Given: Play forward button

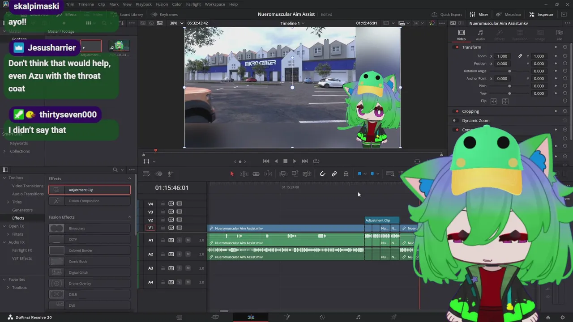Looking at the screenshot, I should [295, 161].
